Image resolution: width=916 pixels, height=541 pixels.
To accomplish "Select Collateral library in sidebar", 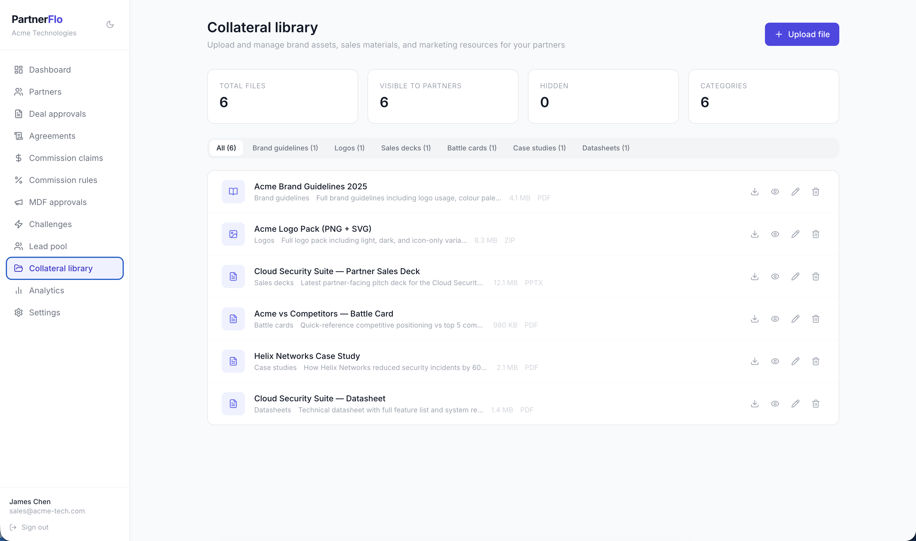I will (64, 268).
